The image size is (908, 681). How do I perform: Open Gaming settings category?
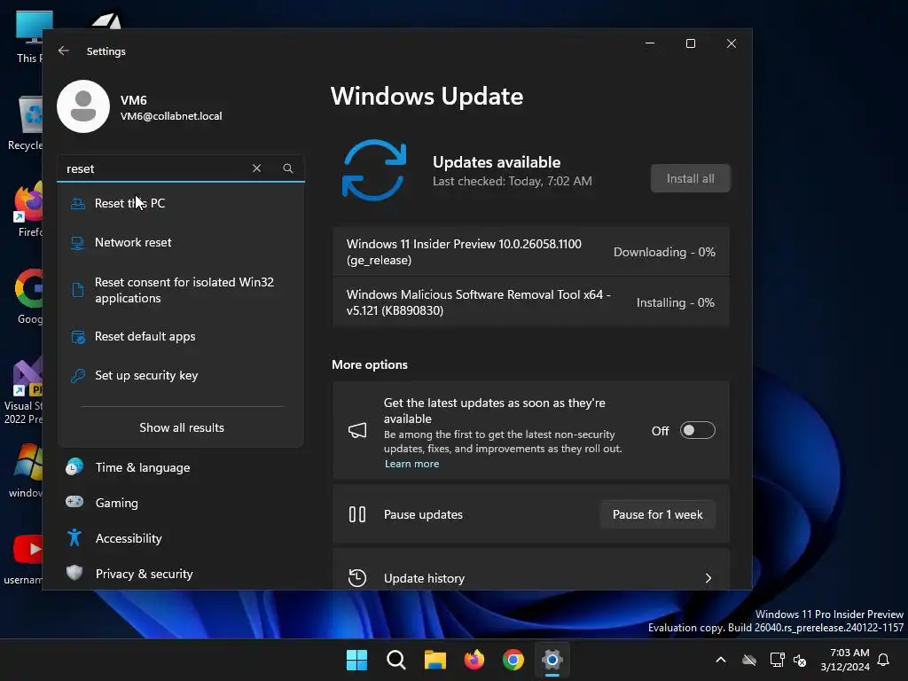click(x=181, y=502)
